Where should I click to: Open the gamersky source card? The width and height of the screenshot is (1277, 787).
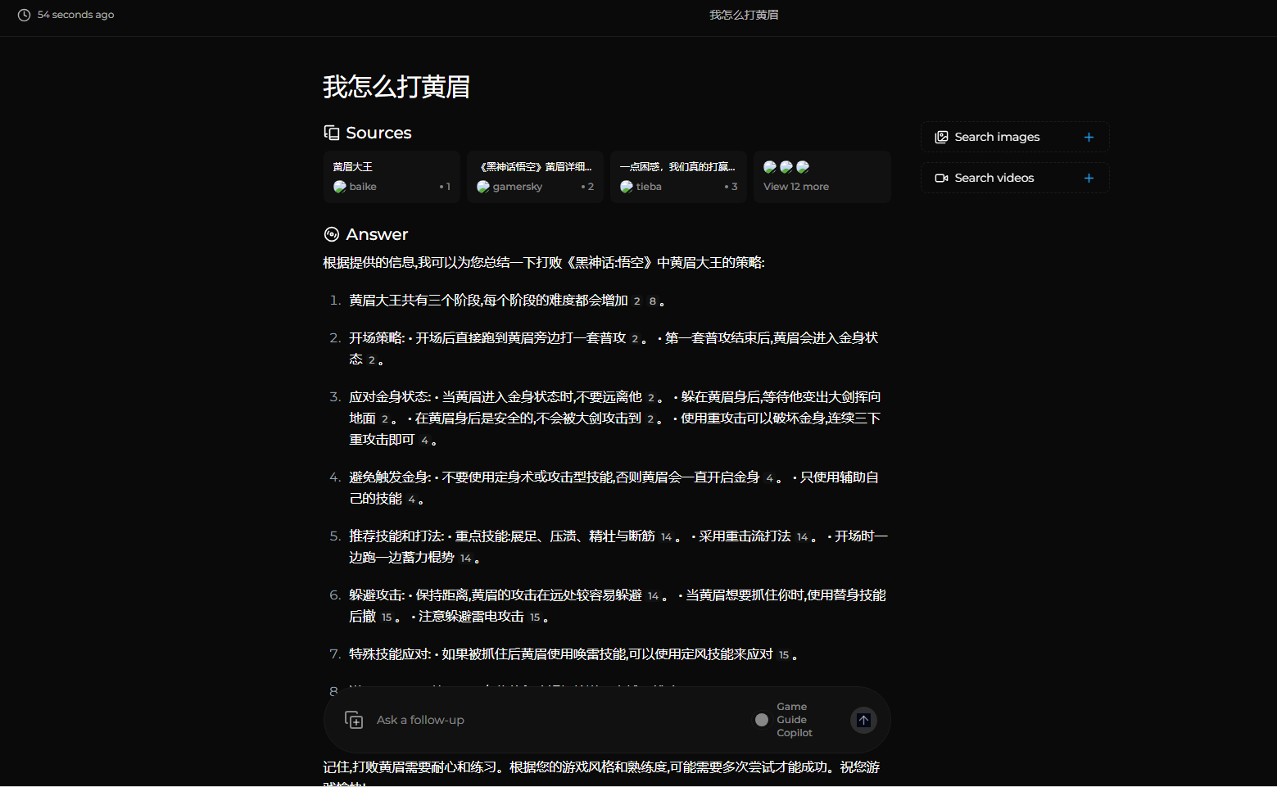click(x=535, y=176)
